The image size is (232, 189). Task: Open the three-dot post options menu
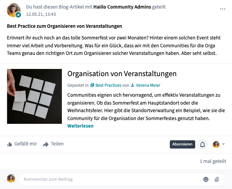click(222, 9)
